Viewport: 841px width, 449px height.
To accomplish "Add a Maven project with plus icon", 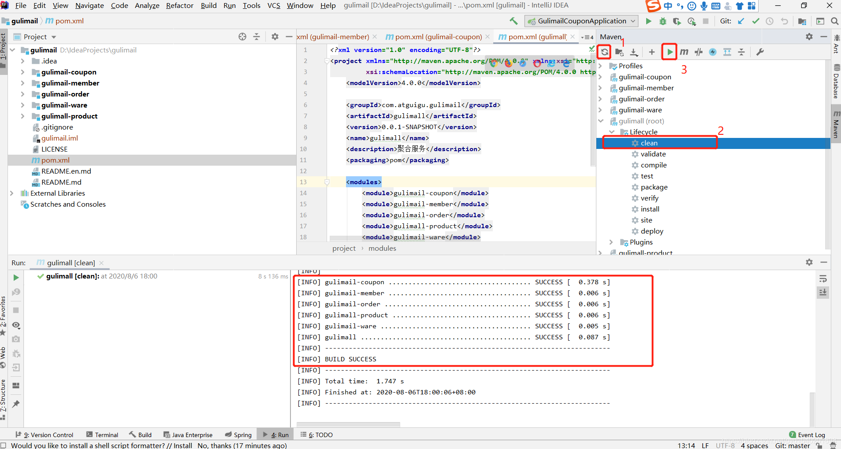I will click(x=652, y=52).
